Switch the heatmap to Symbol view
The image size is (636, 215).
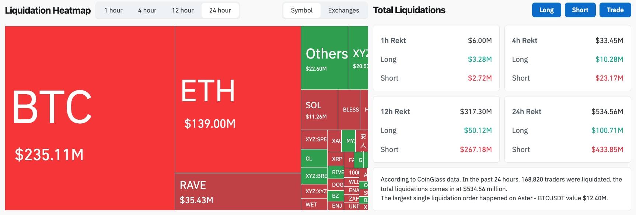[x=302, y=10]
